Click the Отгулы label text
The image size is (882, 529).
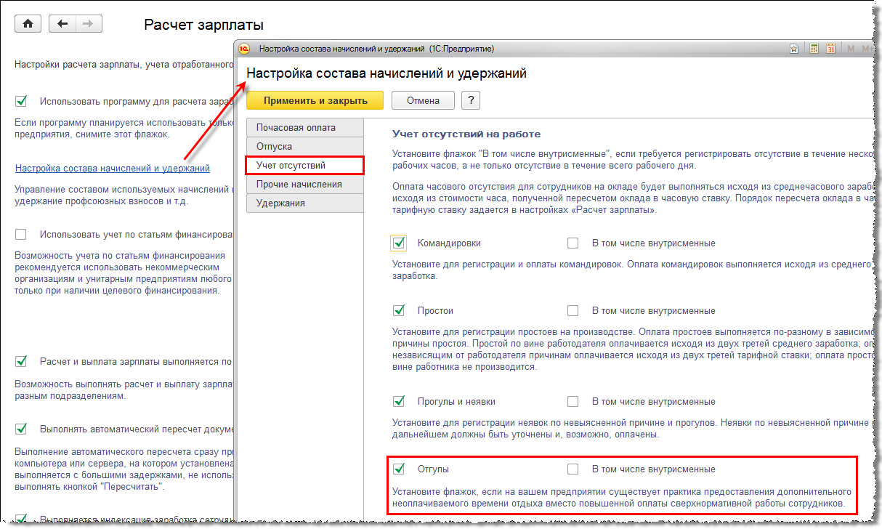coord(433,469)
